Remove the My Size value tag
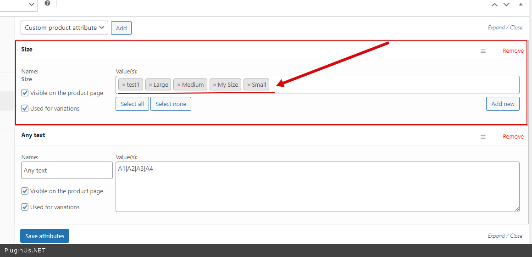The width and height of the screenshot is (532, 257). [215, 85]
